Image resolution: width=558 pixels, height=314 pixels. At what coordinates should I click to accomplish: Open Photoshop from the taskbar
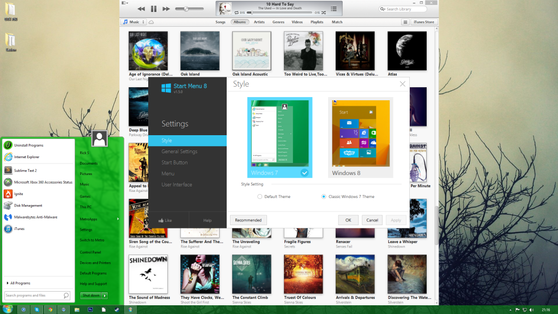coord(90,310)
